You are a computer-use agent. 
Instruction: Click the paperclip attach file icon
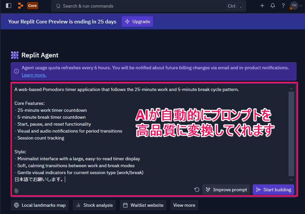pos(16,191)
